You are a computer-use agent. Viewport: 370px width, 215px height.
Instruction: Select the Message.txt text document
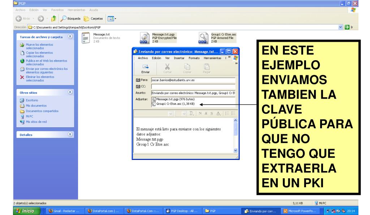86,38
